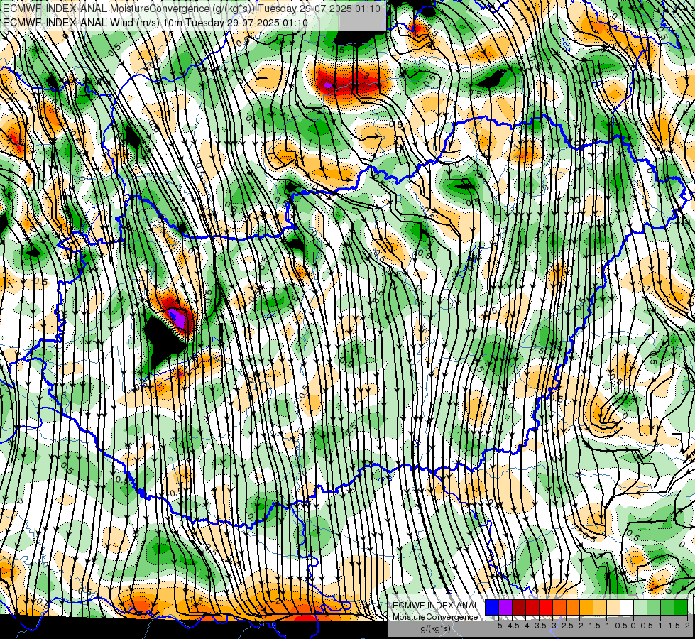Pick the bright red swatch between -3.5 and -3

[x=546, y=608]
